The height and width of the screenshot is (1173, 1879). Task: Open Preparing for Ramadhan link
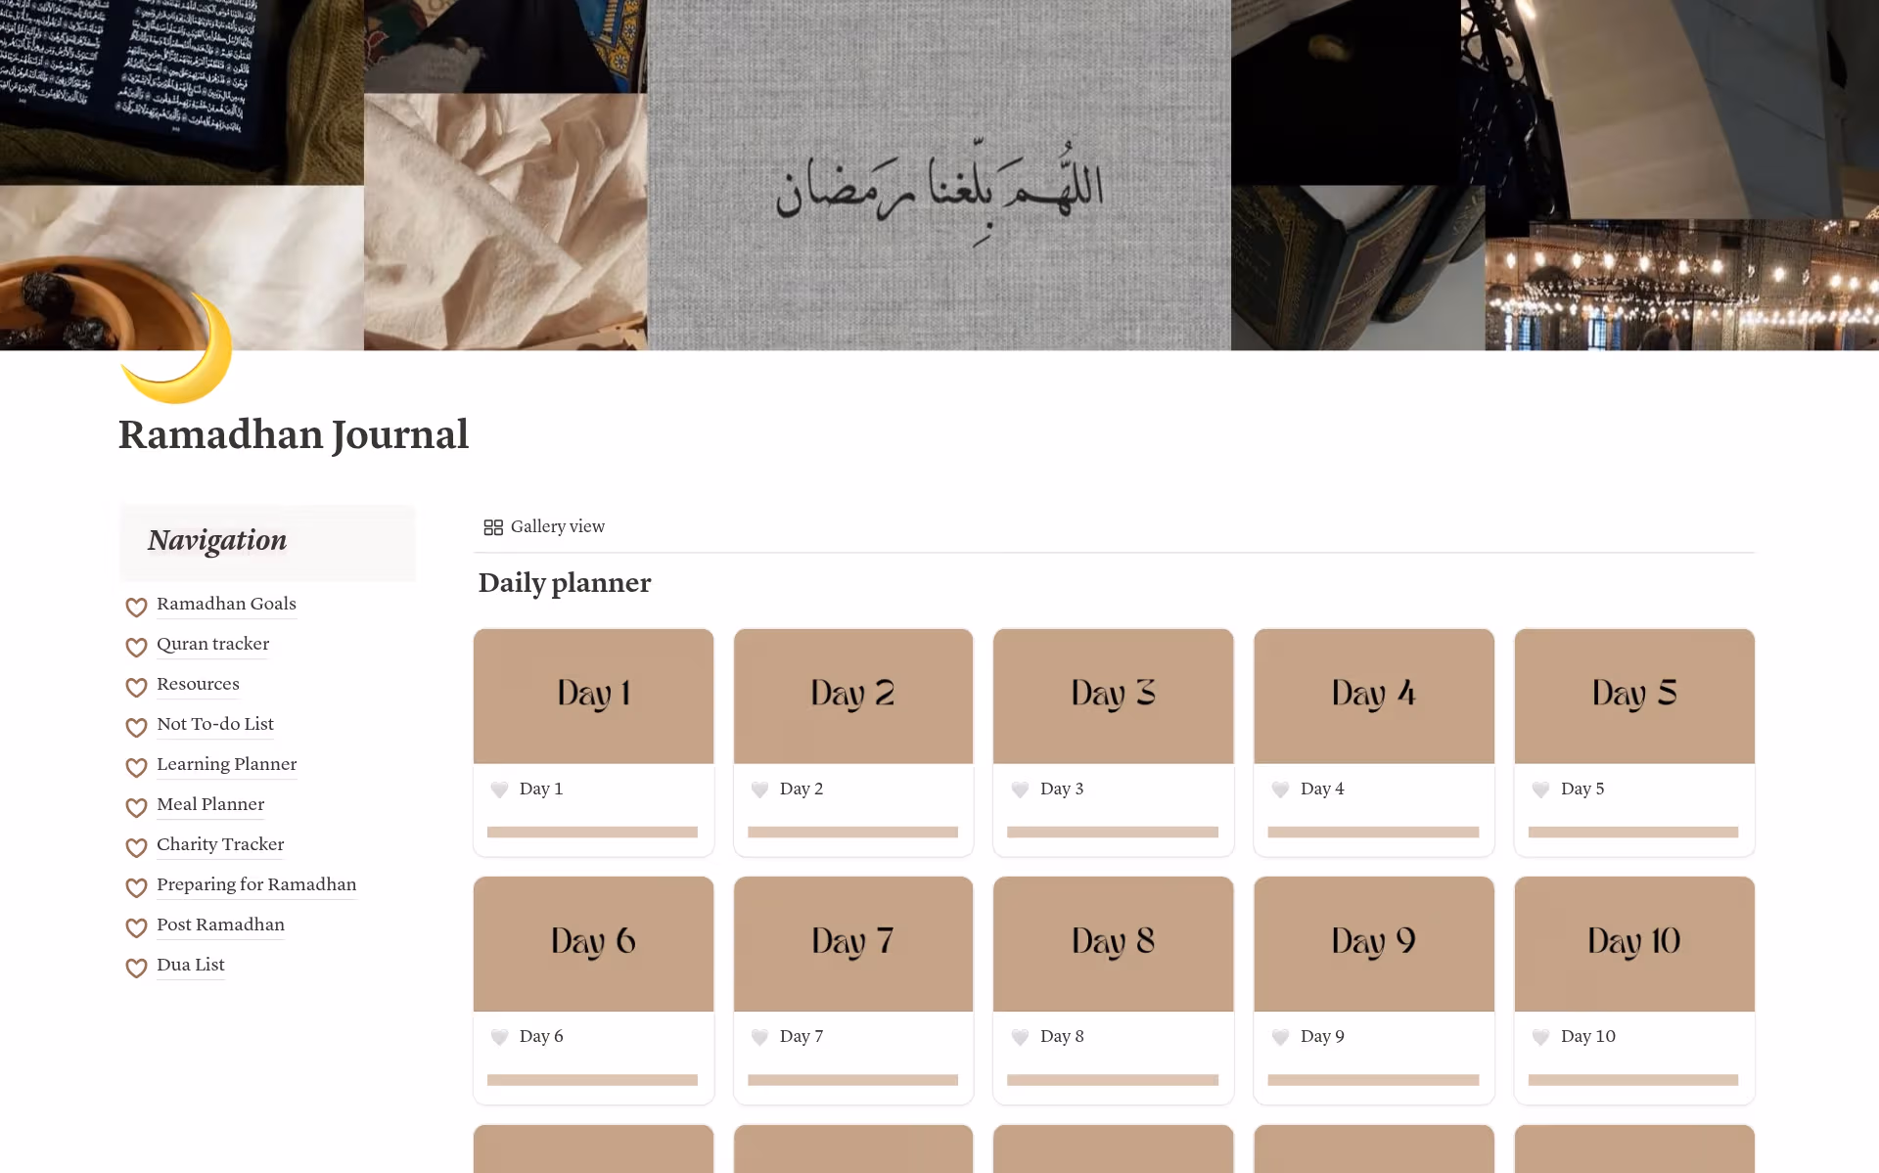[x=256, y=884]
